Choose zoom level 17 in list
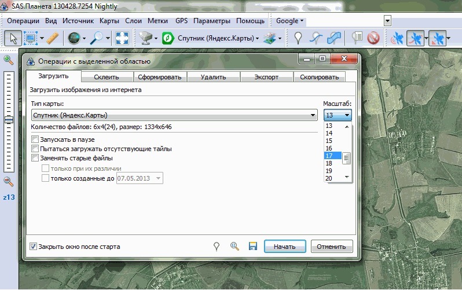 [x=333, y=156]
